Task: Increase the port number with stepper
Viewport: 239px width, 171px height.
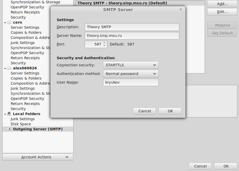Action: tap(104, 43)
